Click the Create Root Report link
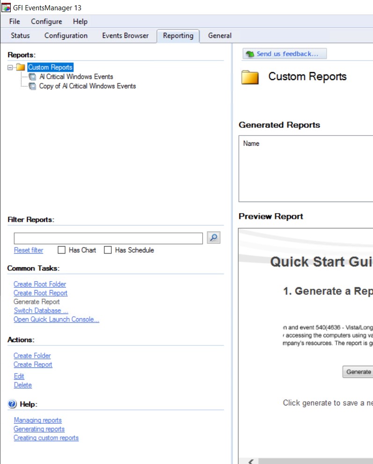 tap(41, 293)
